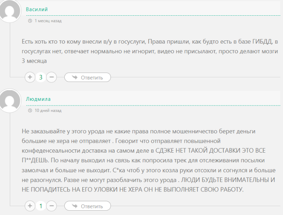
Task: Downvote Людмила's comment with the minus icon
Action: pos(51,206)
